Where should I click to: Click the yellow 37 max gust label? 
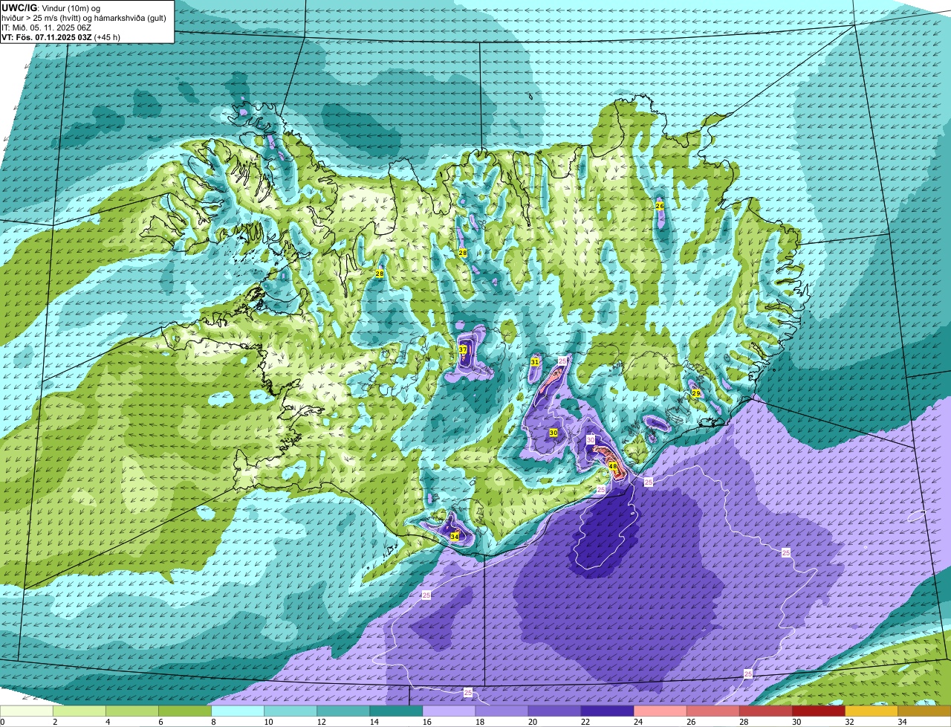pyautogui.click(x=463, y=349)
